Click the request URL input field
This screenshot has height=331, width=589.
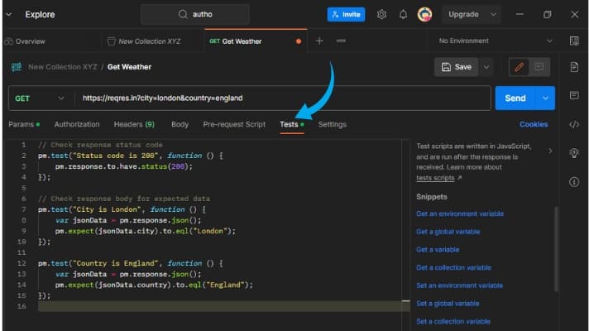(x=282, y=98)
